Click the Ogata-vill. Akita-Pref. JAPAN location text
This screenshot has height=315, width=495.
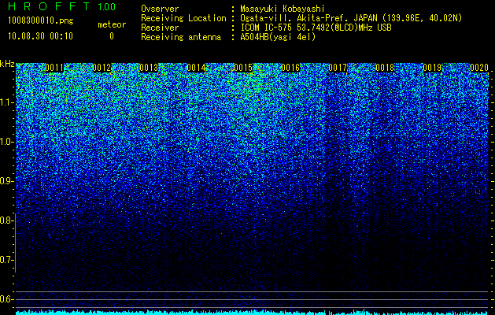click(x=351, y=18)
